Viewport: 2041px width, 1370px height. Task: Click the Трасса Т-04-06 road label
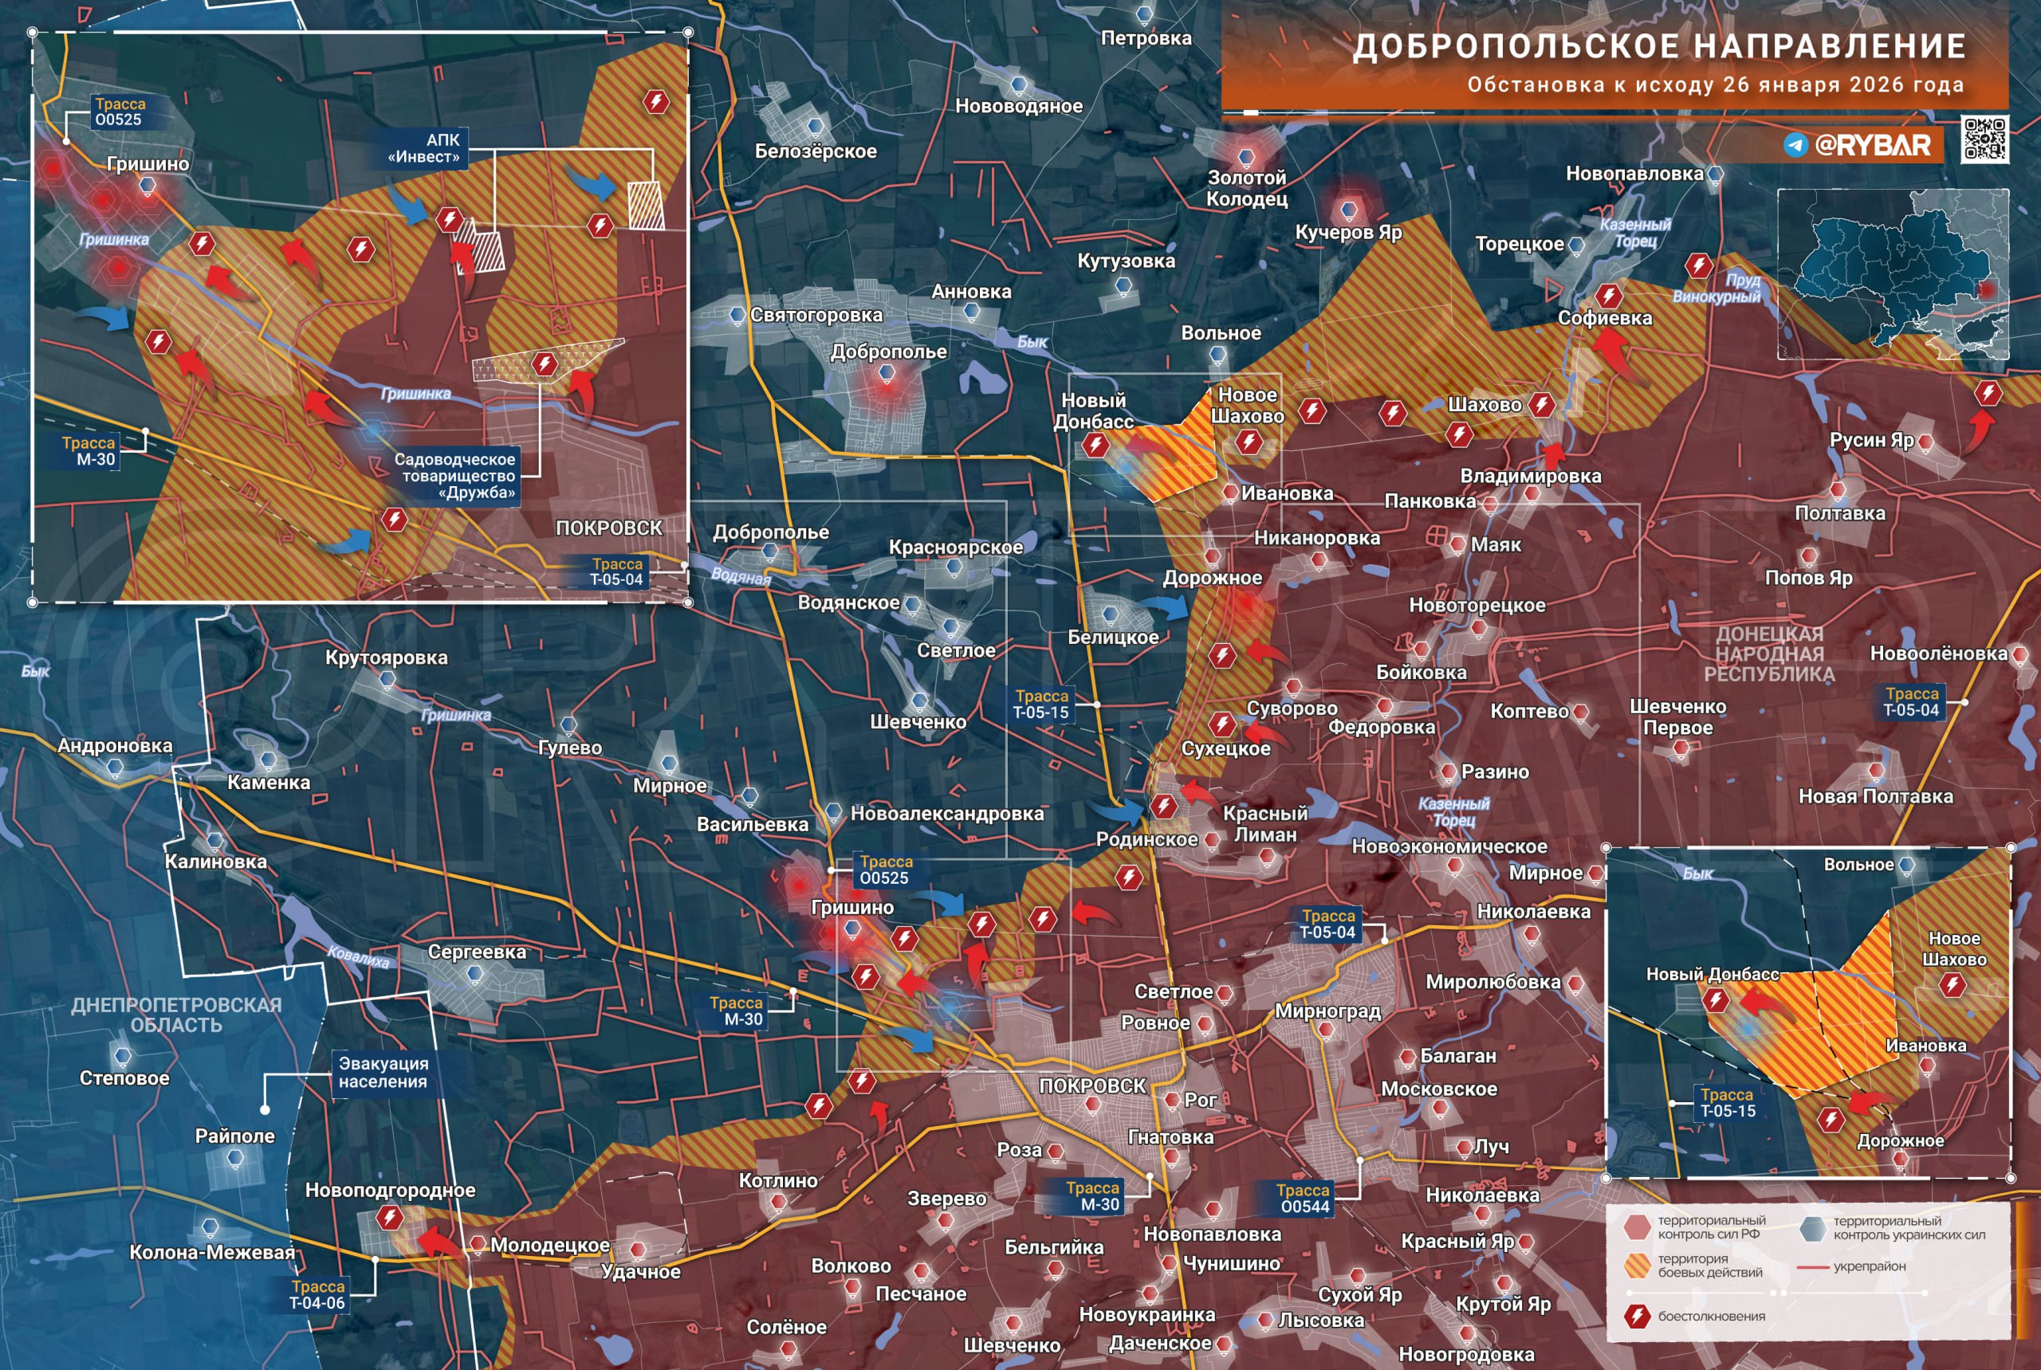pos(317,1294)
